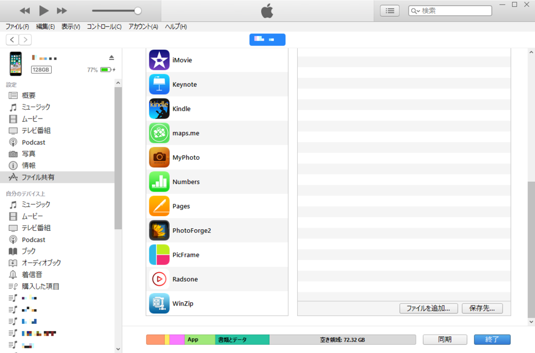Select the PhotoForge2 app icon
Screen dimensions: 535x353
pyautogui.click(x=159, y=230)
